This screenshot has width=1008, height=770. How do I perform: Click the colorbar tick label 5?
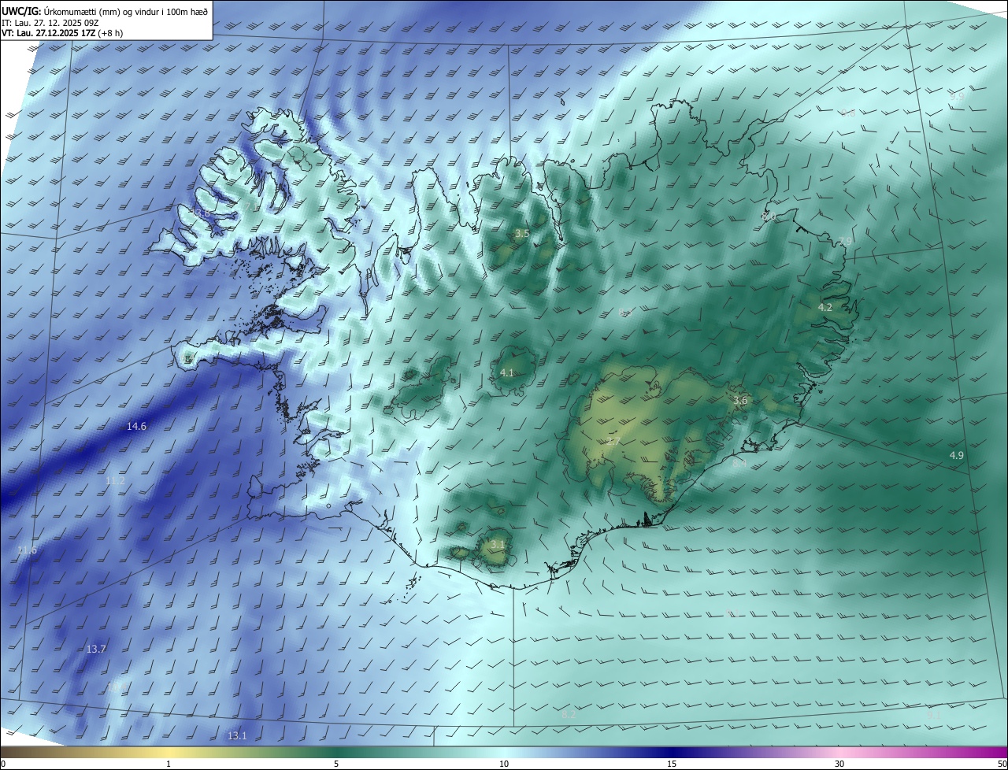coord(336,764)
